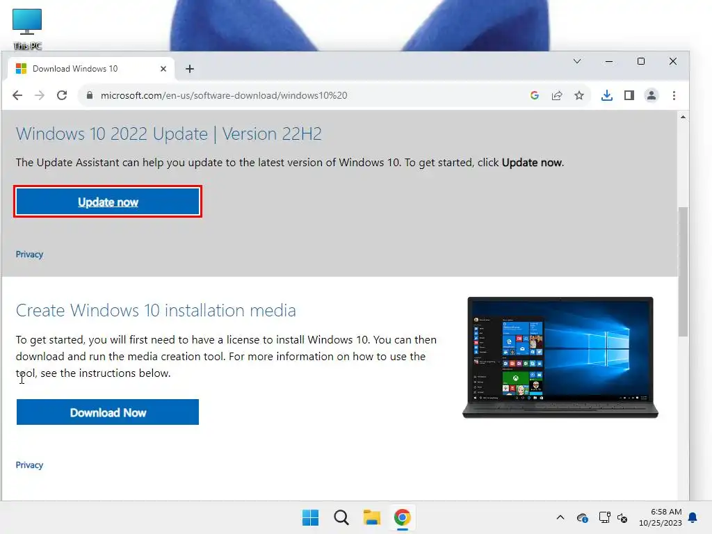Go back using the browser back arrow

coord(17,95)
